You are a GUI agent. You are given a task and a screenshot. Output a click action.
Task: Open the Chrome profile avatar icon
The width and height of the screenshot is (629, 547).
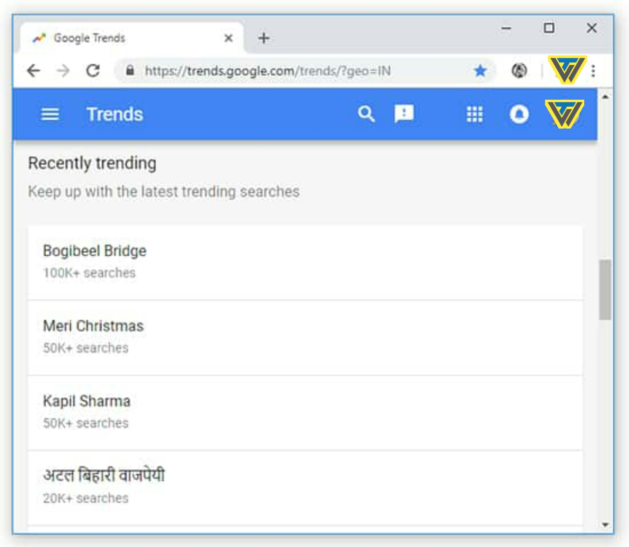[519, 70]
